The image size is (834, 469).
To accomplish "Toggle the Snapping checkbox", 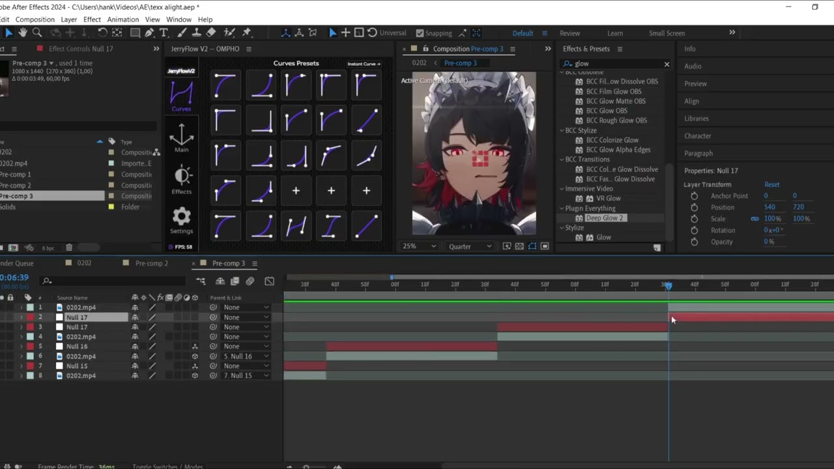I will click(x=420, y=33).
